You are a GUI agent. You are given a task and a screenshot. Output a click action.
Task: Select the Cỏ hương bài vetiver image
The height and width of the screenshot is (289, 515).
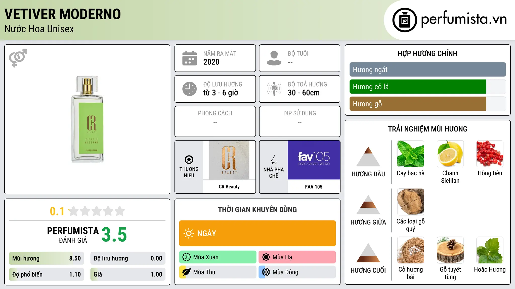pyautogui.click(x=411, y=250)
